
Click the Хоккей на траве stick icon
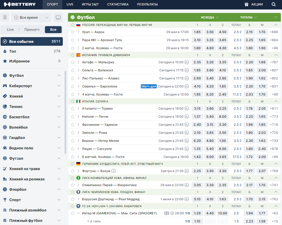[x=5, y=169]
